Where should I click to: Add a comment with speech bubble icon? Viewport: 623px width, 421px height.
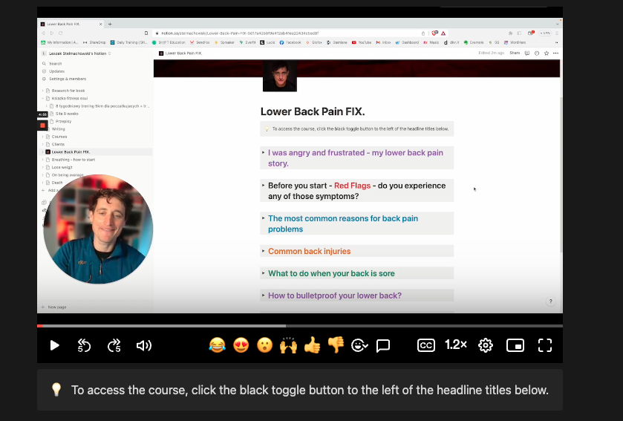[383, 345]
